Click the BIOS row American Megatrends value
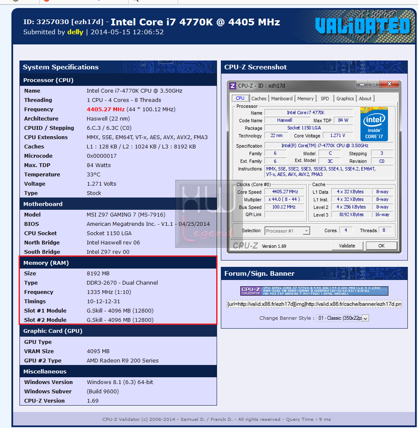Viewport: 418px width, 428px height. (148, 224)
